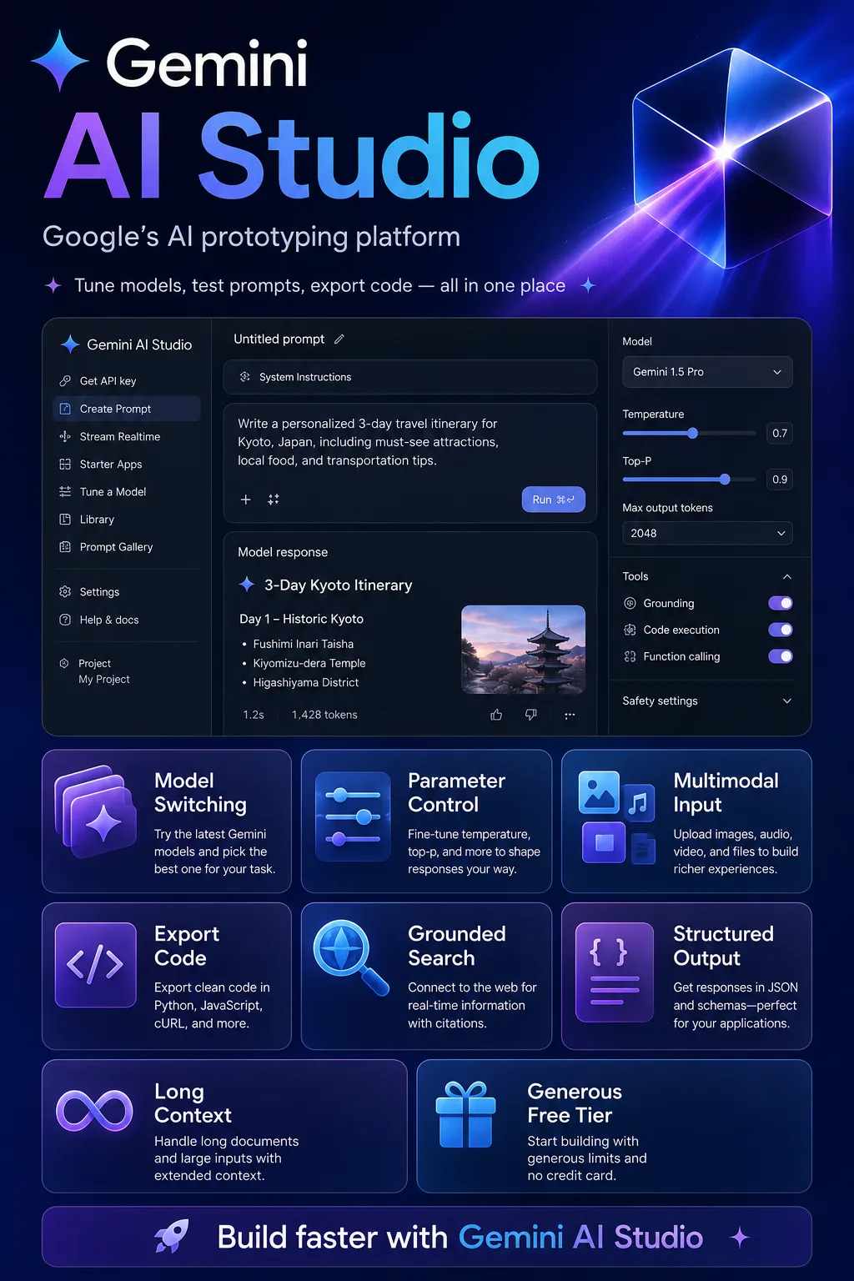
Task: Open Settings in the sidebar
Action: coord(127,591)
